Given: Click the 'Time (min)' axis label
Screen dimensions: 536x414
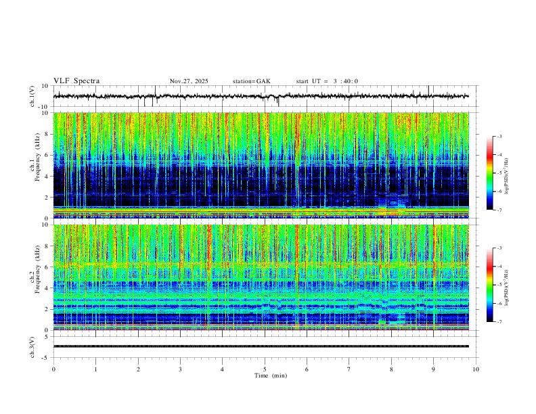Looking at the screenshot, I should pyautogui.click(x=271, y=375).
